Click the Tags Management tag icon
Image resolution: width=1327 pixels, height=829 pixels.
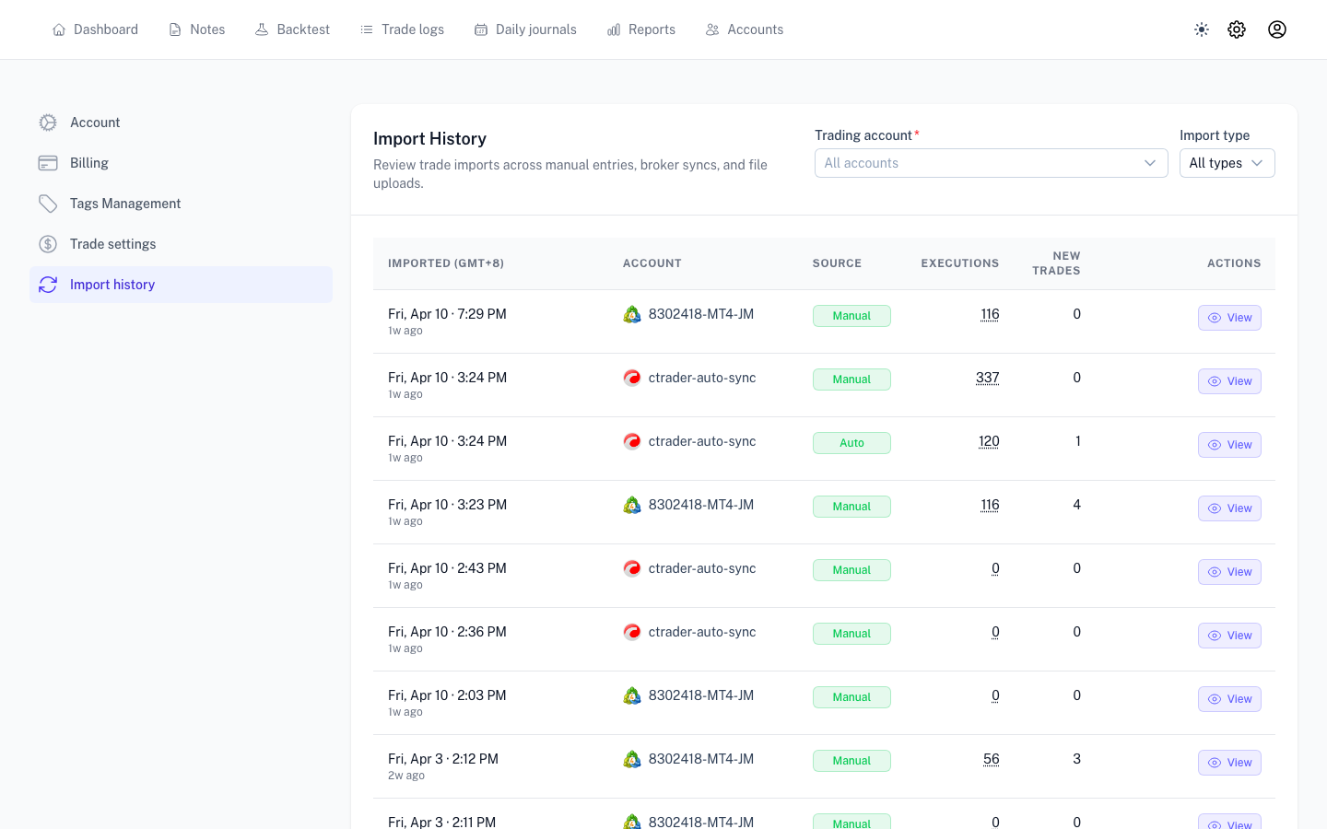[x=48, y=204]
